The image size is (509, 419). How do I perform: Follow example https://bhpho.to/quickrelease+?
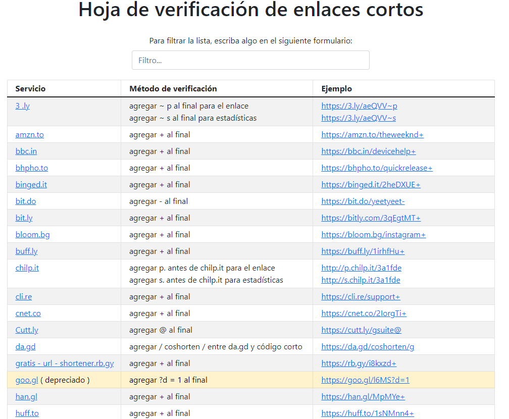[377, 168]
